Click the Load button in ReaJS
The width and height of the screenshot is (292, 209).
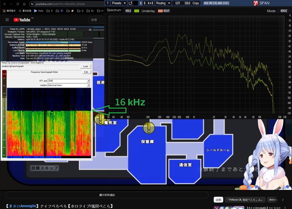pos(85,66)
